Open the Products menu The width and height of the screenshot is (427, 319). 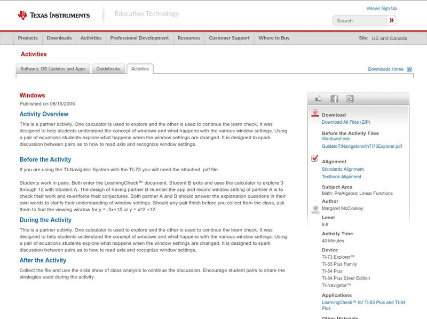click(28, 38)
